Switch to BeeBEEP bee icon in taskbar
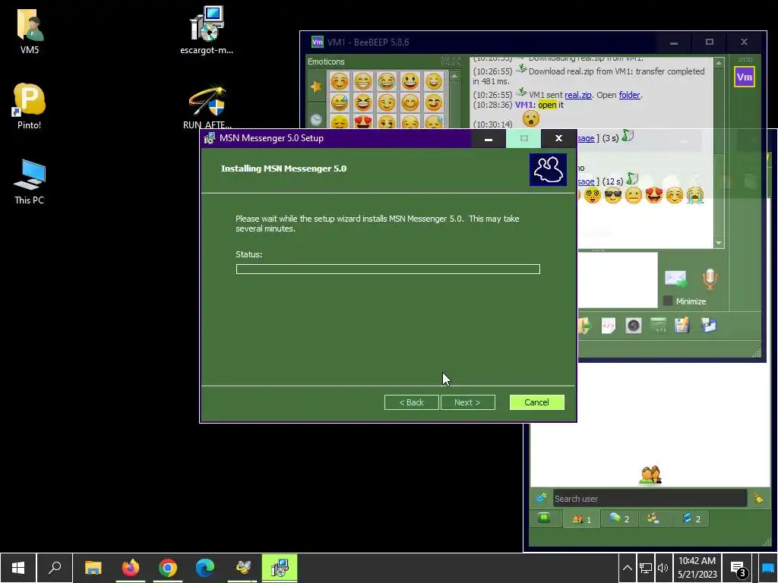This screenshot has height=583, width=778. click(242, 568)
